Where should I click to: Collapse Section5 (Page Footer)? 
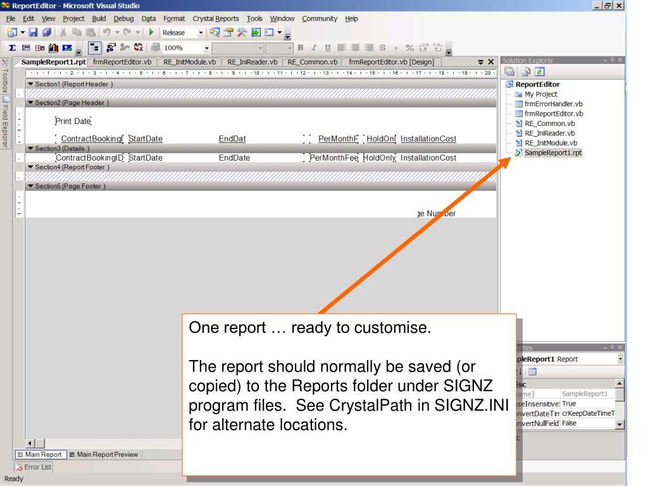[30, 187]
